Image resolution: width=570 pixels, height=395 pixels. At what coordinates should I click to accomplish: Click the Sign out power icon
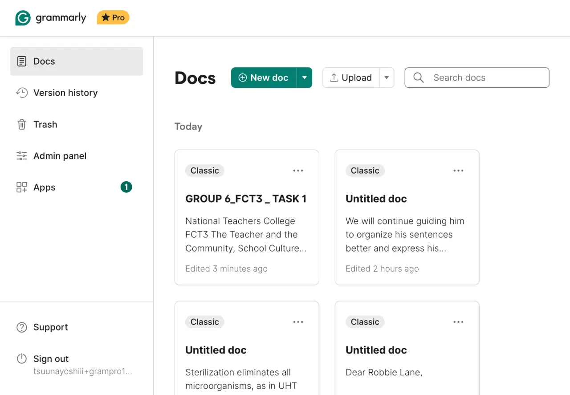[21, 359]
